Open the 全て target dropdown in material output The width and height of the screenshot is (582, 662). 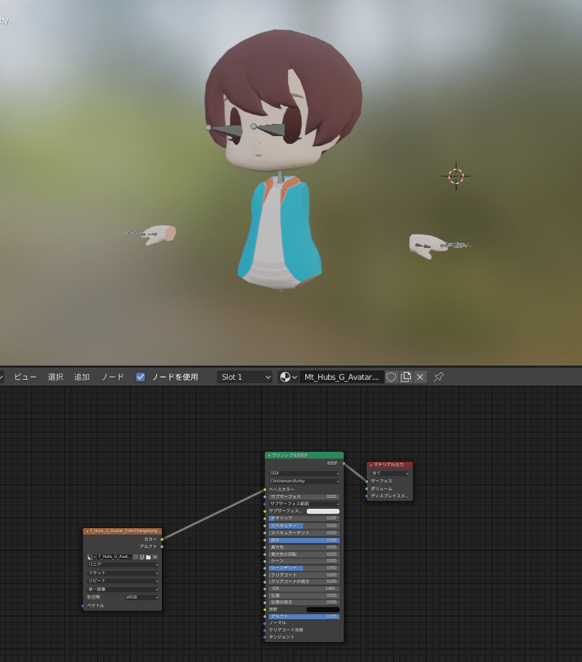click(x=389, y=473)
